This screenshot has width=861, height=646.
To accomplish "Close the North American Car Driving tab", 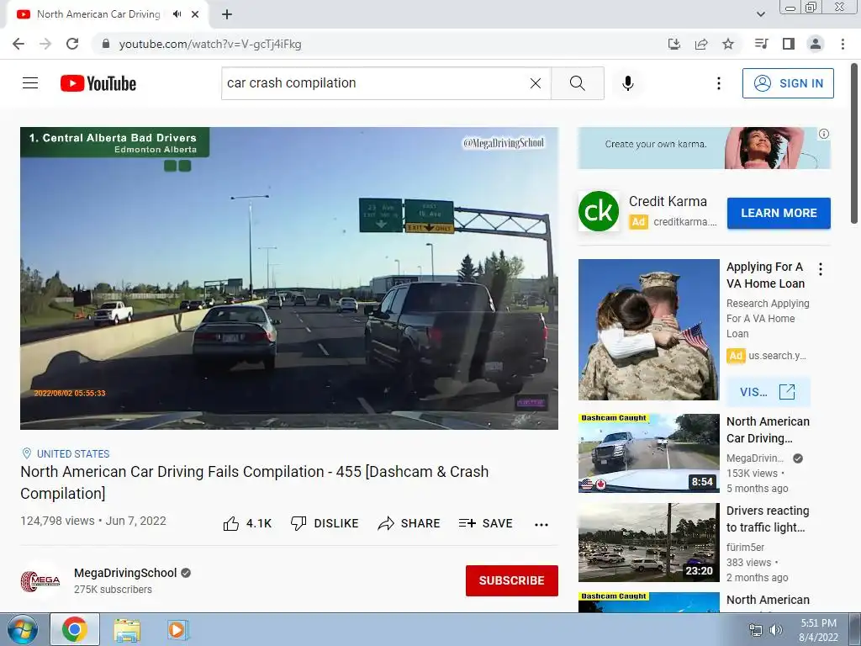I will pyautogui.click(x=195, y=14).
